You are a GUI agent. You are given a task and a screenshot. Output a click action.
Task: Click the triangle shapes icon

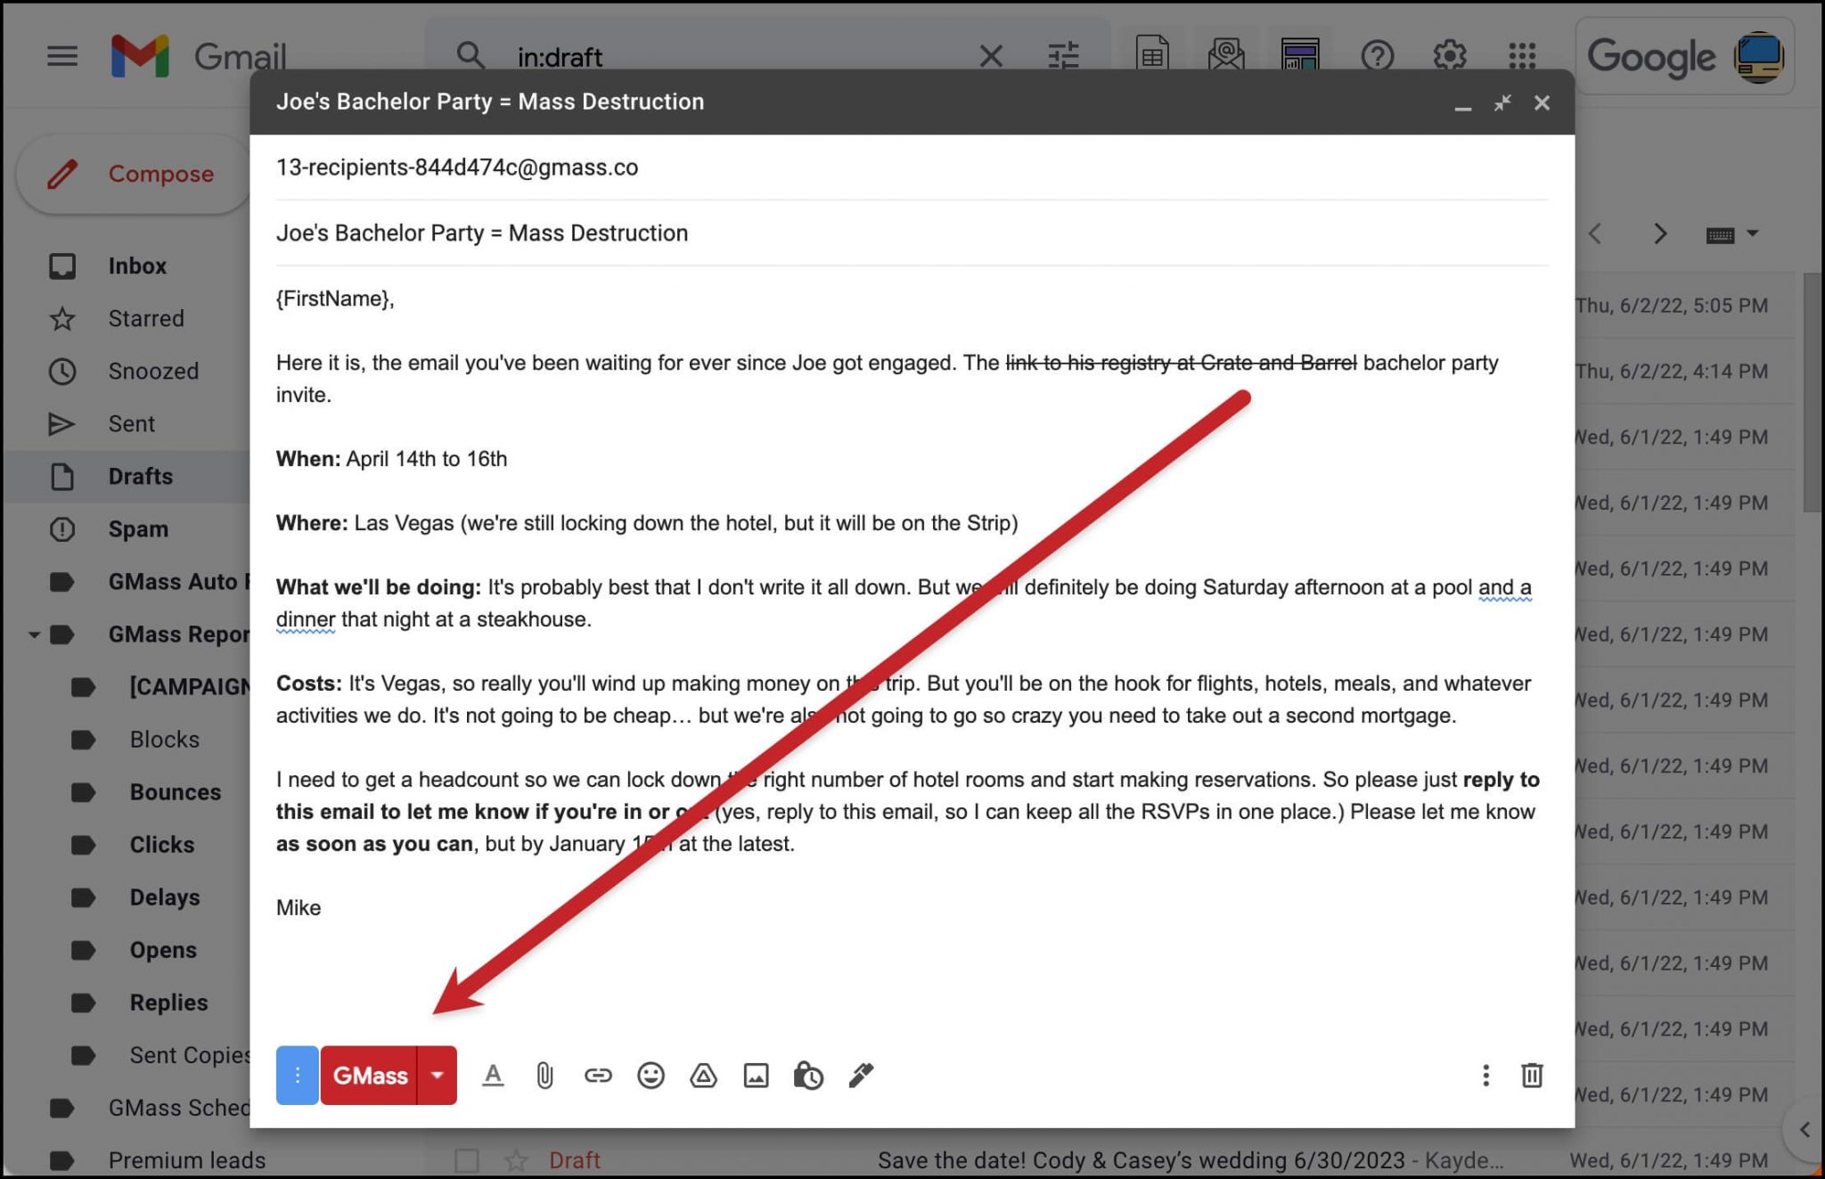pyautogui.click(x=702, y=1076)
